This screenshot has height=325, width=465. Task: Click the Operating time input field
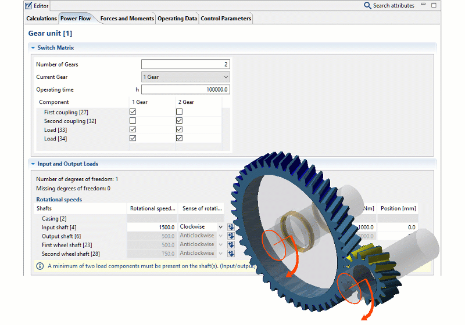tap(185, 89)
